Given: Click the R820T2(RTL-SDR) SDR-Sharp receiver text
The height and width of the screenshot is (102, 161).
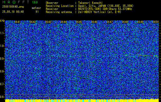Looking at the screenshot, I should 105,9.
